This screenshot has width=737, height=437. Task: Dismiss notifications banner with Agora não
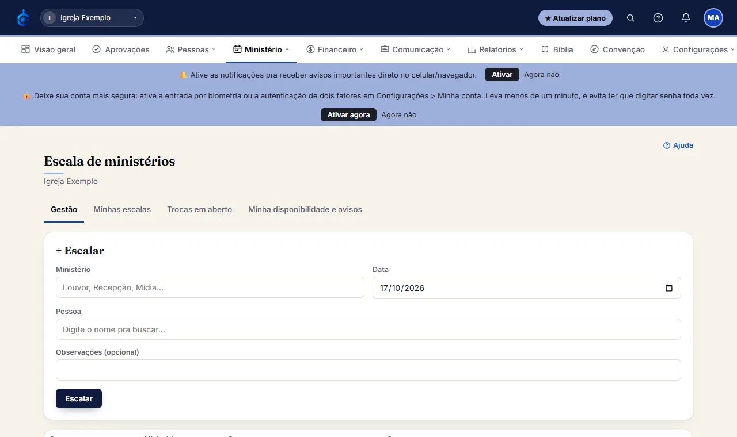[x=541, y=75]
